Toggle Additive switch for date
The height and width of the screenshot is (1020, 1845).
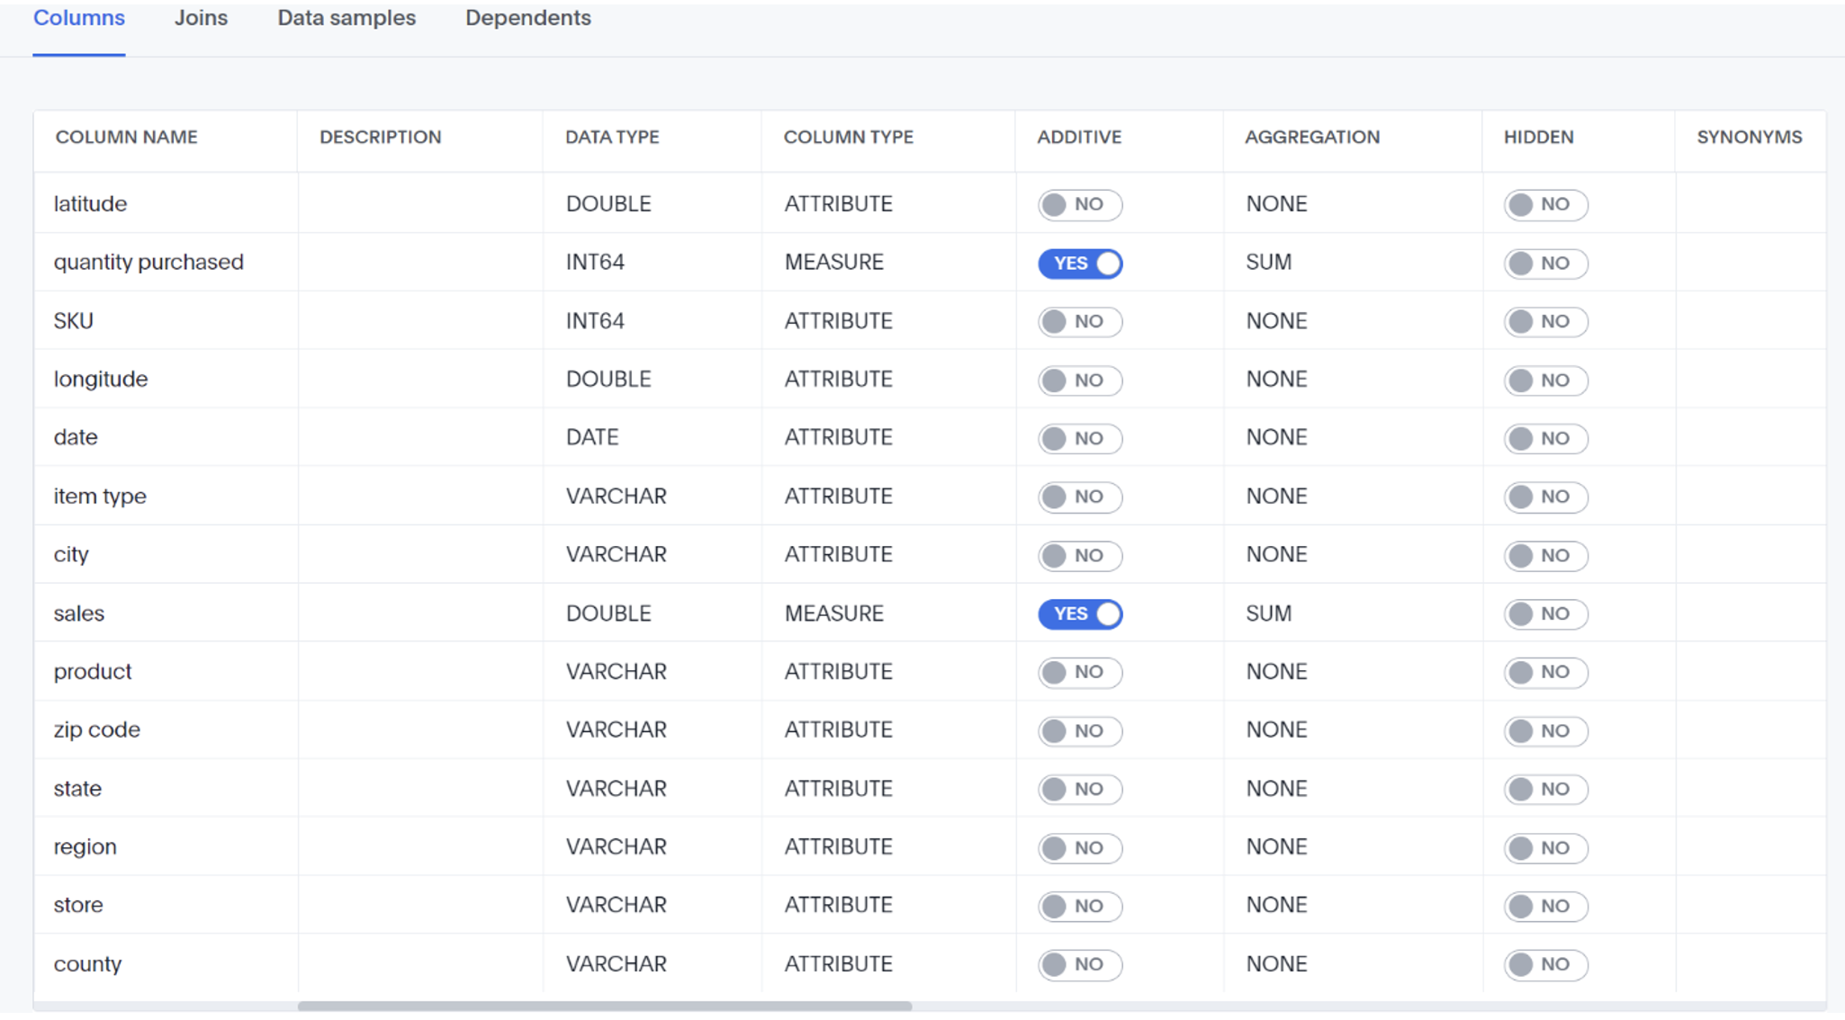coord(1080,438)
